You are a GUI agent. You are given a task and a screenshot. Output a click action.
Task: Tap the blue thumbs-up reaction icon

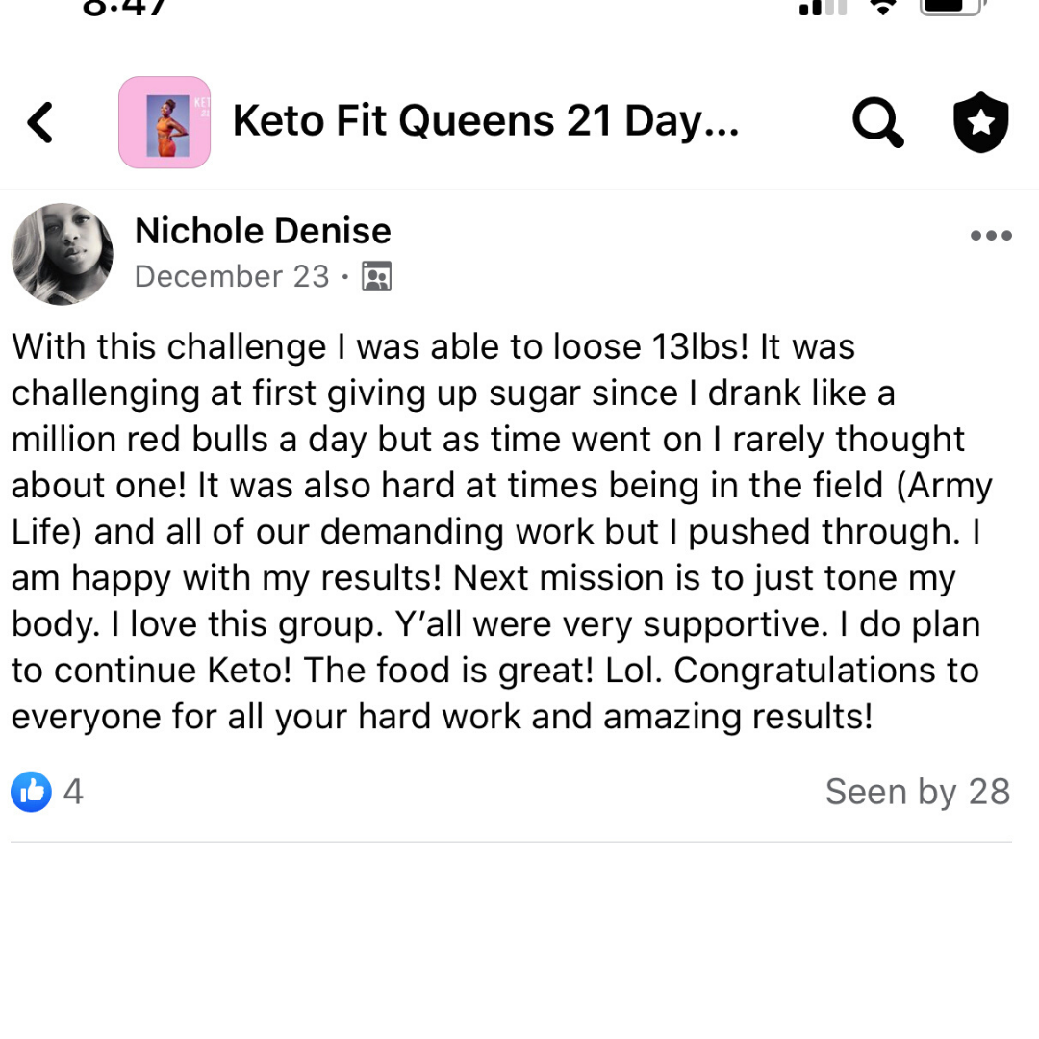tap(31, 791)
